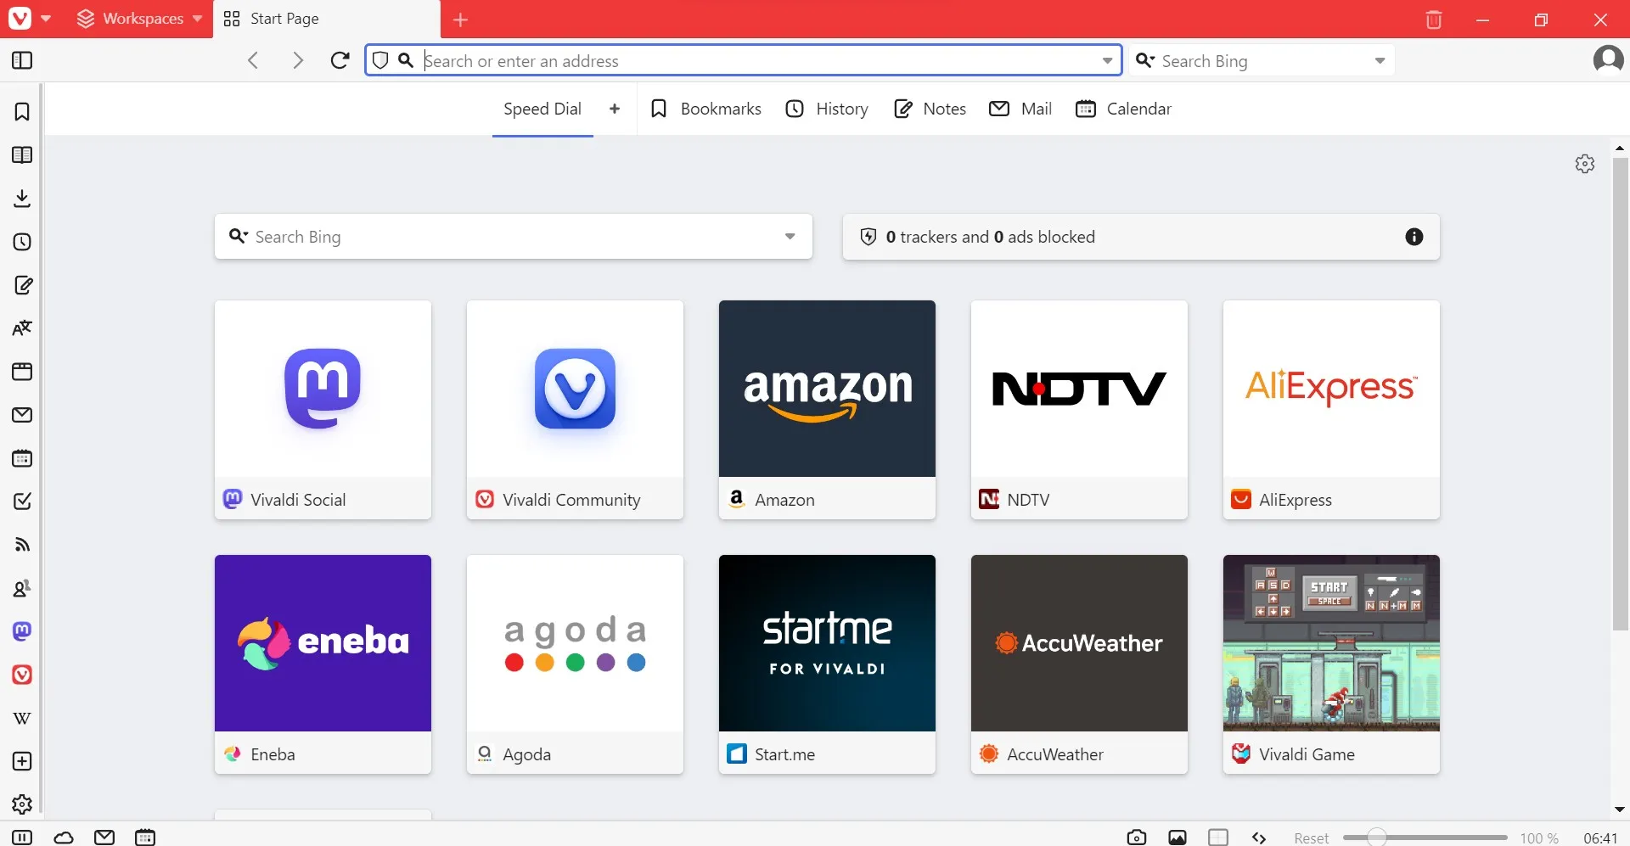
Task: Capture a page screenshot
Action: [1137, 838]
